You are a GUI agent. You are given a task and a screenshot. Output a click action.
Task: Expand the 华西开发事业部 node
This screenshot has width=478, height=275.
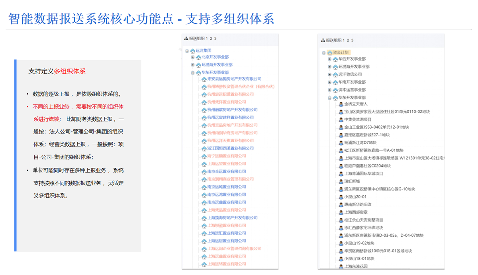(x=330, y=59)
